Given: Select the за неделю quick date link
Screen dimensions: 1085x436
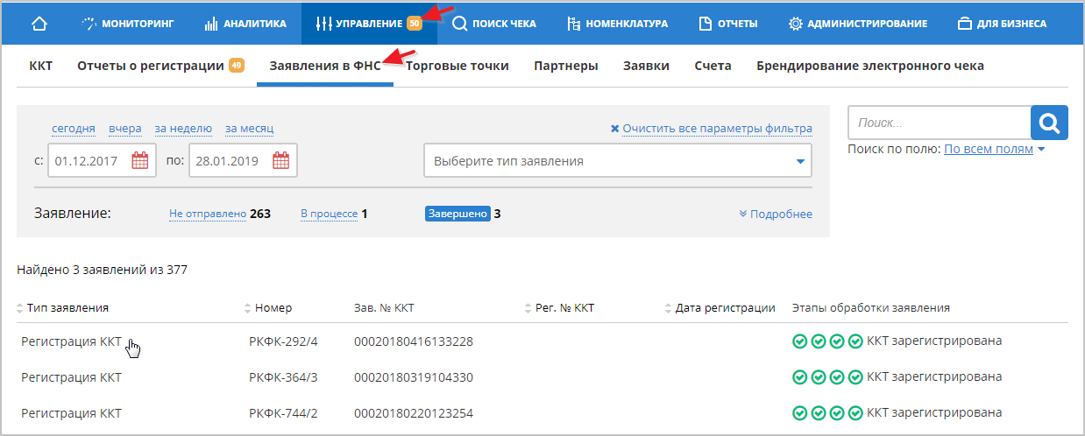Looking at the screenshot, I should [x=183, y=129].
